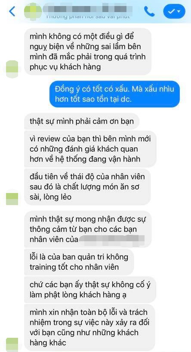Select message 'lỗi là của ban quản trị'
The height and width of the screenshot is (352, 191).
(x=79, y=262)
